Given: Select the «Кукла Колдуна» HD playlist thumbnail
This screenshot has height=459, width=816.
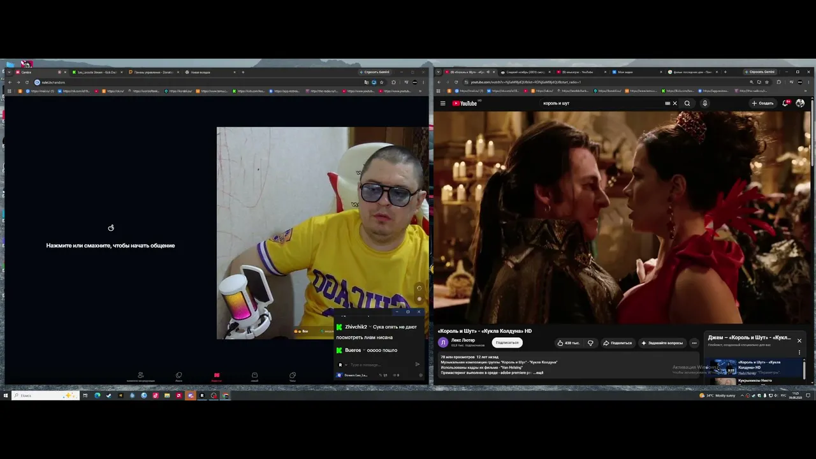Looking at the screenshot, I should click(724, 366).
